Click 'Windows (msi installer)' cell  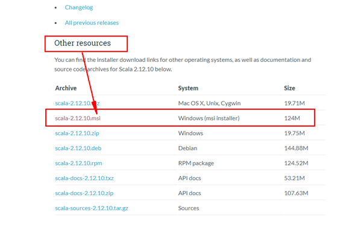(209, 118)
